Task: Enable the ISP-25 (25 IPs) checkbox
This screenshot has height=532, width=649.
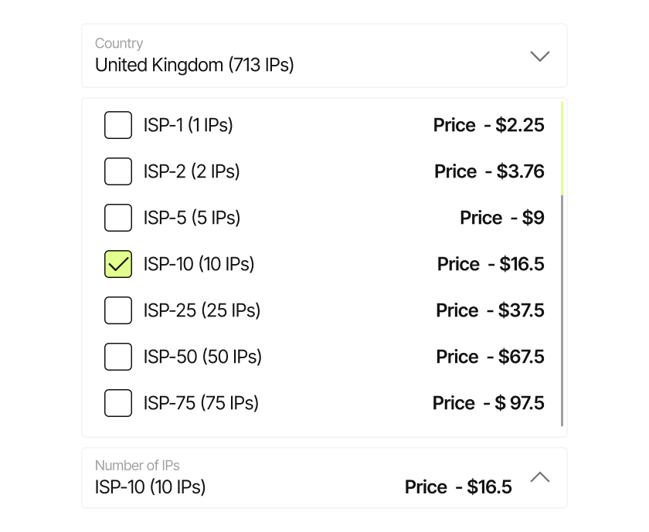Action: 118,310
